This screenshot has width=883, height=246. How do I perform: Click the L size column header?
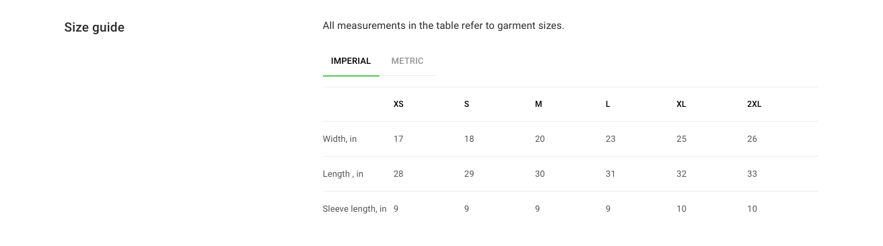[608, 104]
